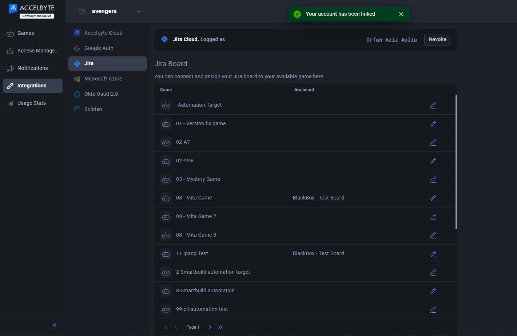Click the 03 - Mystery Game name

tap(198, 179)
